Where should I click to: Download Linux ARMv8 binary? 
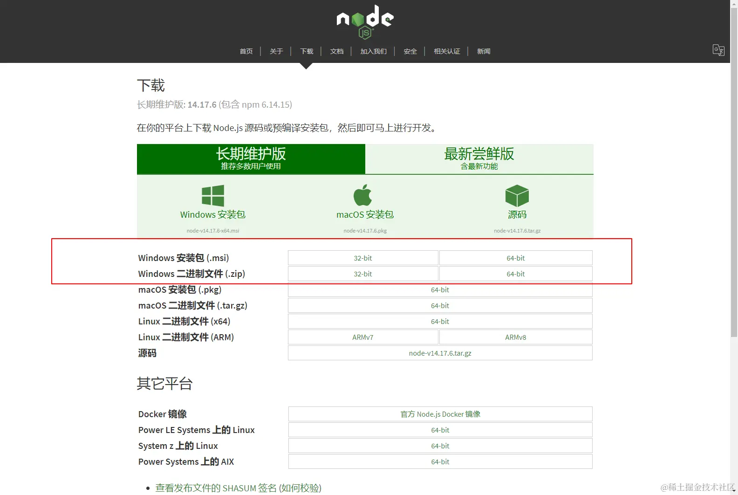tap(516, 337)
